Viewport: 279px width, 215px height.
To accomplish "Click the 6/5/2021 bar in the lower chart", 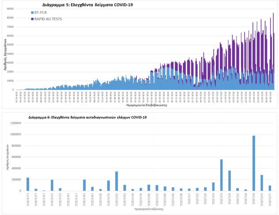I will [229, 181].
